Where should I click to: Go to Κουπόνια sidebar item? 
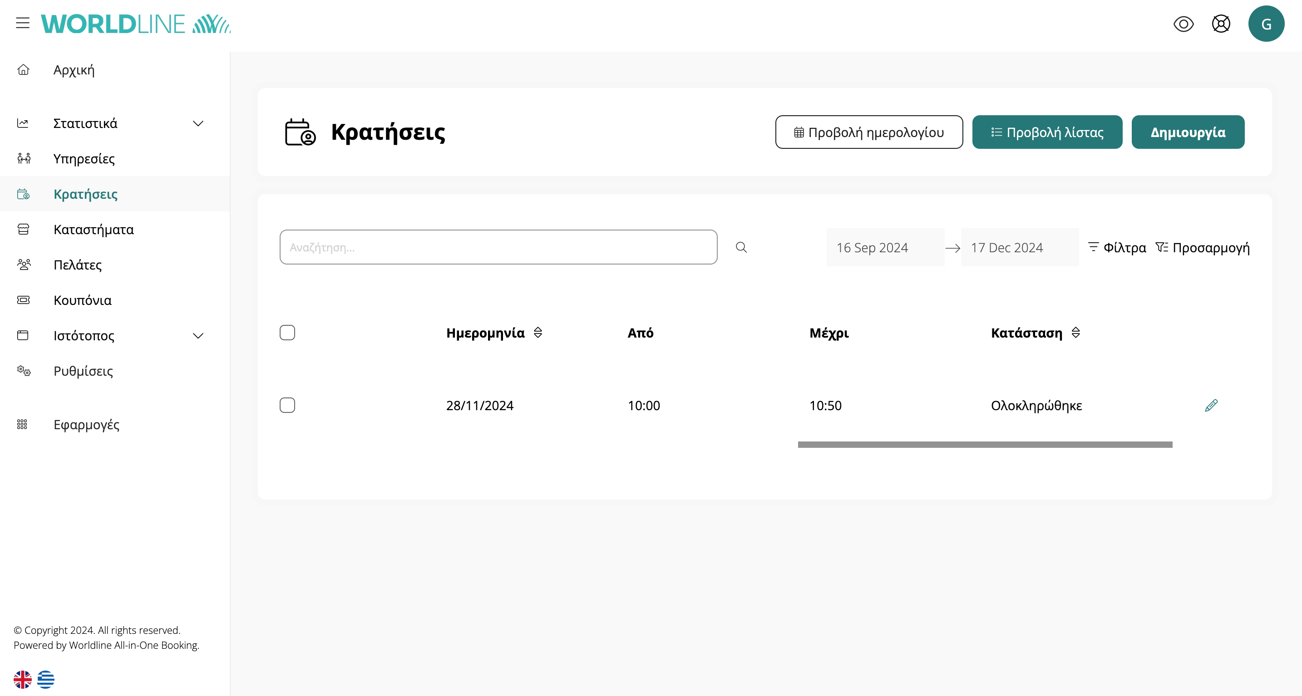[x=82, y=300]
